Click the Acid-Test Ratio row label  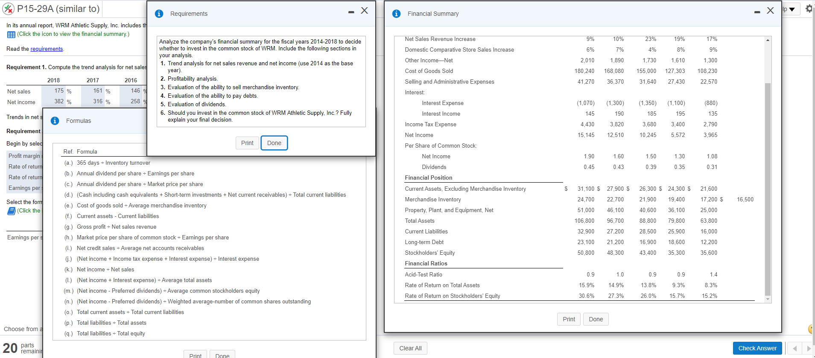pyautogui.click(x=424, y=275)
